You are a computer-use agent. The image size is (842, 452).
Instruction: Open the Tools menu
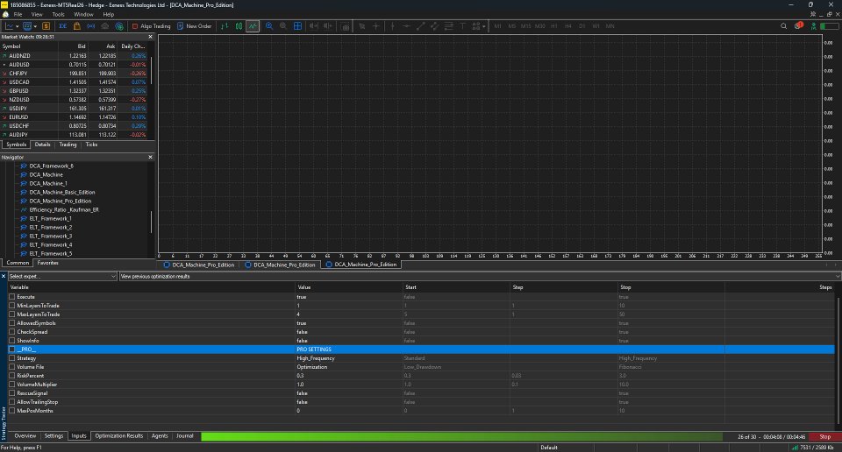[x=58, y=15]
